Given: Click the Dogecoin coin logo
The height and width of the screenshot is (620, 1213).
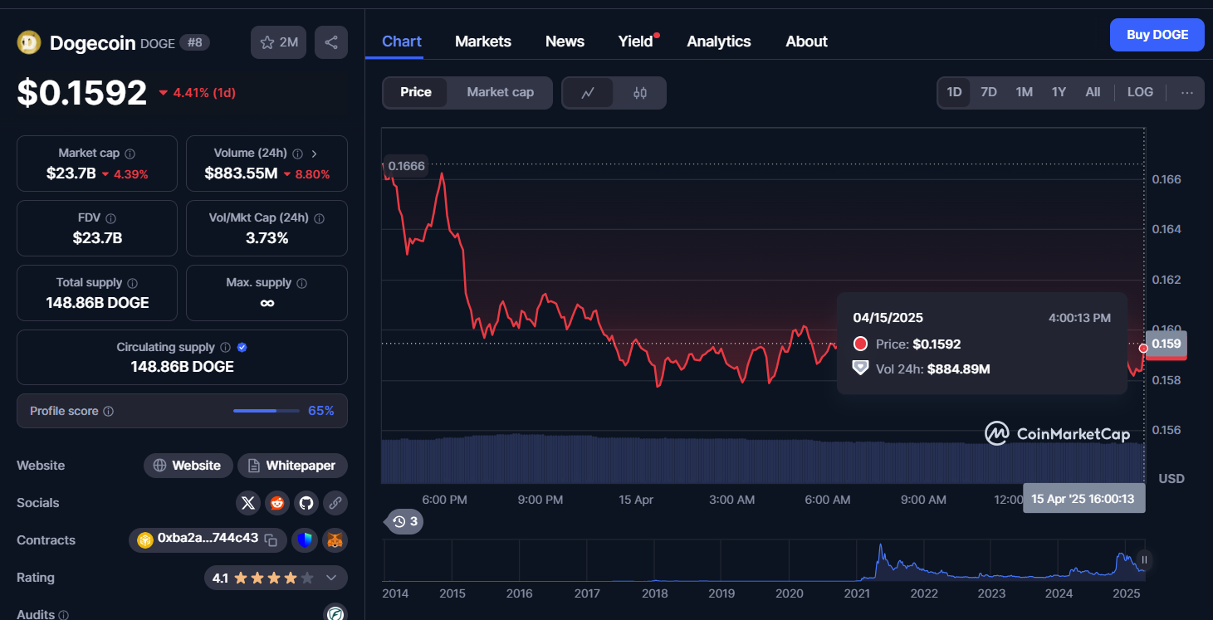Looking at the screenshot, I should coord(29,42).
